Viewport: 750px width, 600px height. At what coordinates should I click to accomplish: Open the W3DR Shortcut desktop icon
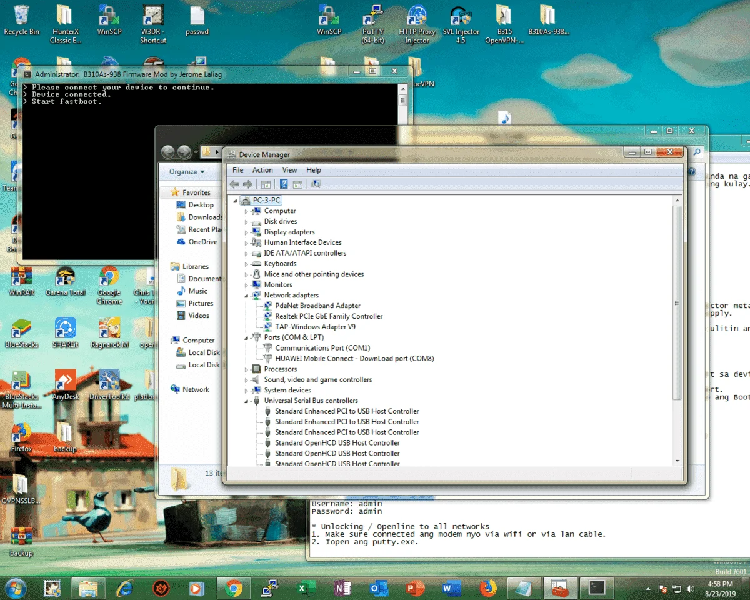[153, 24]
